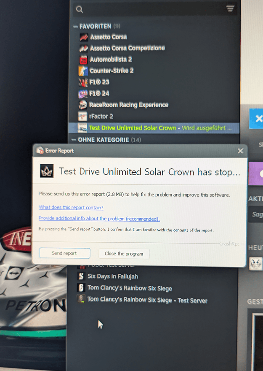Click the Automobilista 2 game icon
263x371 pixels.
point(83,60)
